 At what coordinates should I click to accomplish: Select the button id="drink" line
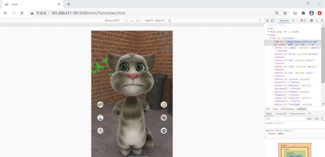(297, 55)
